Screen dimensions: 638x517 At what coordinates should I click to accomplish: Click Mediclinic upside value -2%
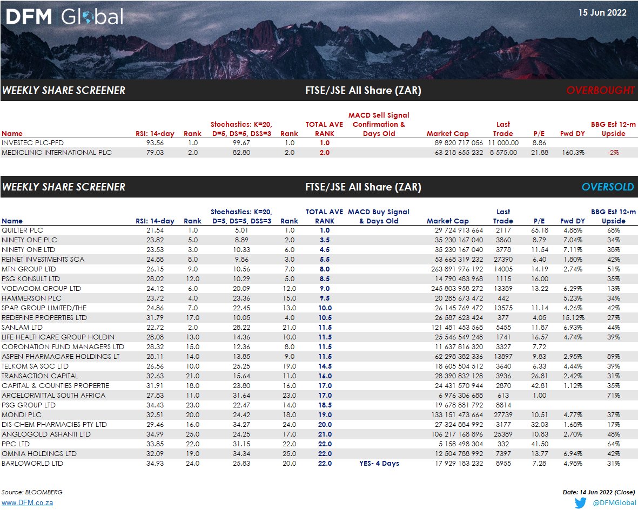(x=614, y=153)
